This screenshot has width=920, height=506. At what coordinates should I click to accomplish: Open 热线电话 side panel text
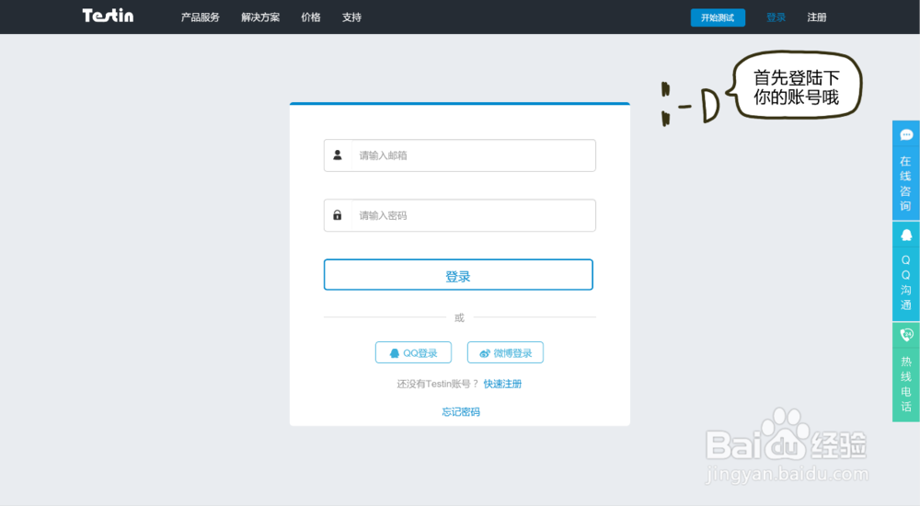coord(906,385)
